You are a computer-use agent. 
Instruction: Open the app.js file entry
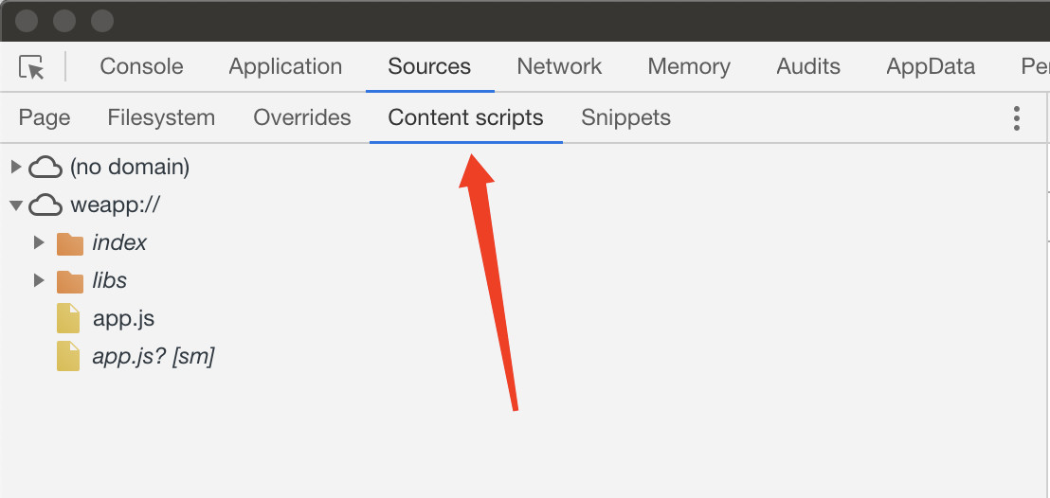point(123,319)
